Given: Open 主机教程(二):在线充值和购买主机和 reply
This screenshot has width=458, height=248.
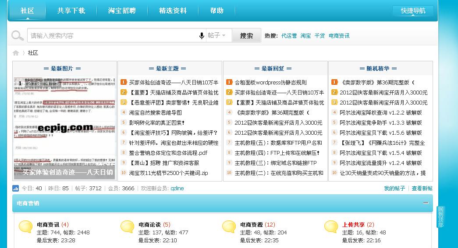Looking at the screenshot, I should [279, 173].
